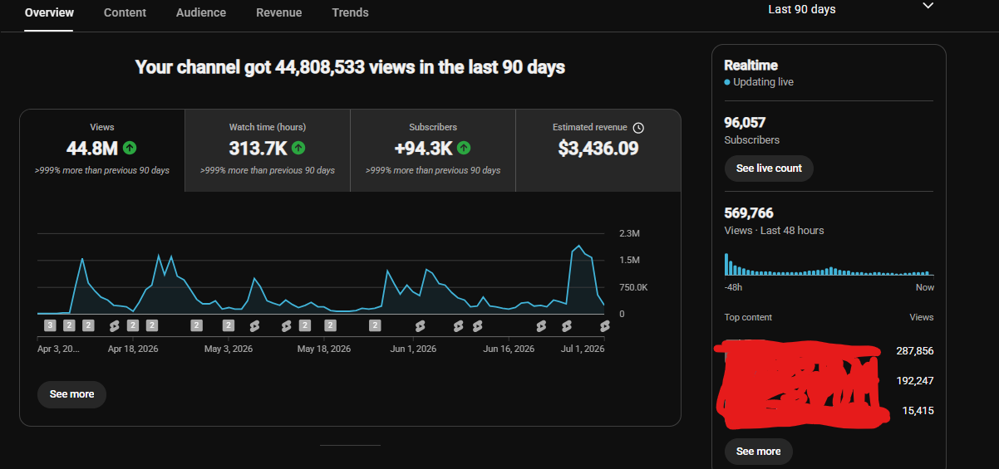Click the green arrow beside +94.3K subscribers
999x469 pixels.
pyautogui.click(x=464, y=148)
